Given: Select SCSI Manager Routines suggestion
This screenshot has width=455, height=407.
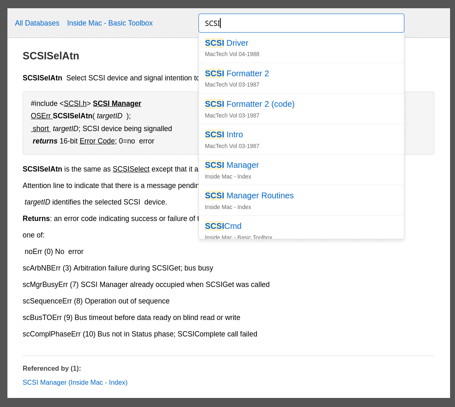Looking at the screenshot, I should 301,200.
